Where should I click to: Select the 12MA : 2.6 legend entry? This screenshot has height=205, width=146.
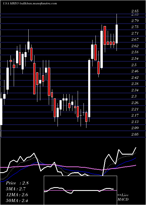(x=17, y=194)
